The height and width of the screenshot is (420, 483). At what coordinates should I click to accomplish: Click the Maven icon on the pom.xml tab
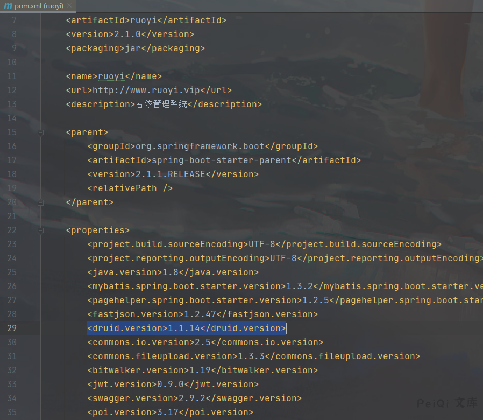click(x=8, y=6)
